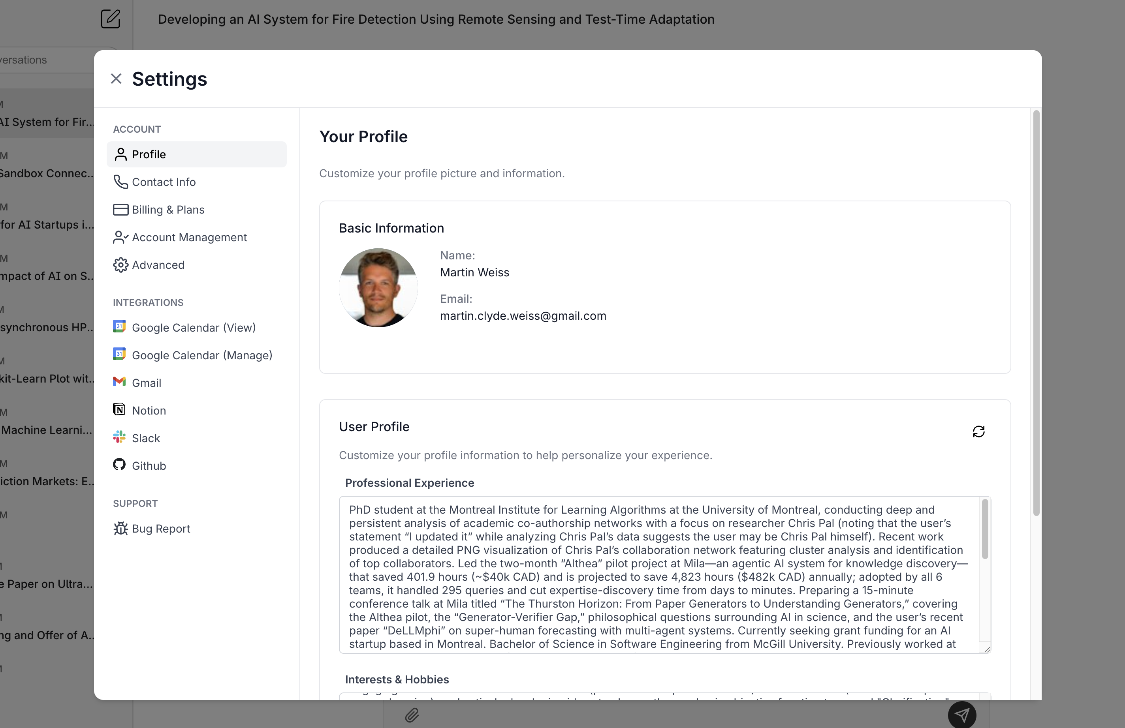The height and width of the screenshot is (728, 1125).
Task: Open Google Calendar (Manage) integration
Action: (201, 355)
